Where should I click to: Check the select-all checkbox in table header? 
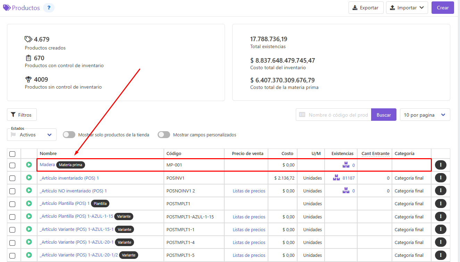click(12, 154)
